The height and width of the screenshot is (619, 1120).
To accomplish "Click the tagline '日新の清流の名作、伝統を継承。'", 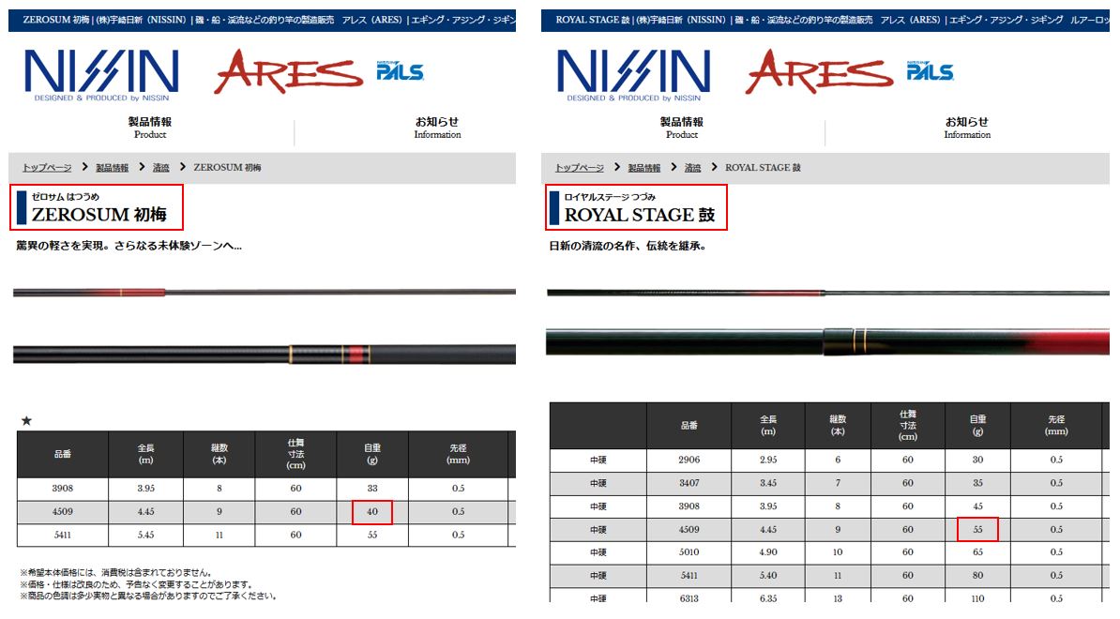I will tap(628, 247).
